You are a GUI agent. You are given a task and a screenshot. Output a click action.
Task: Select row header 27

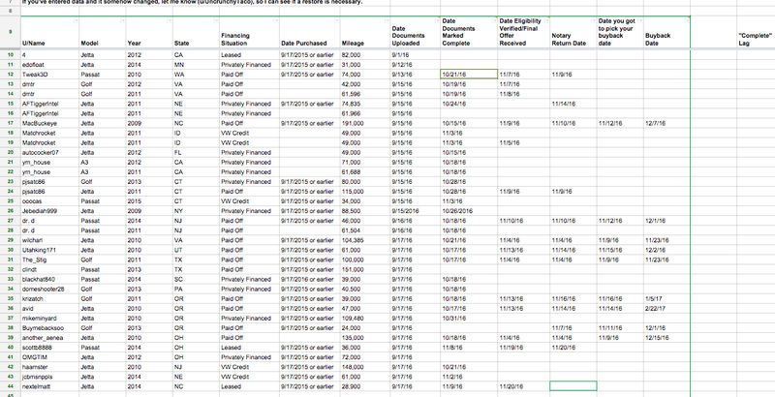click(10, 221)
